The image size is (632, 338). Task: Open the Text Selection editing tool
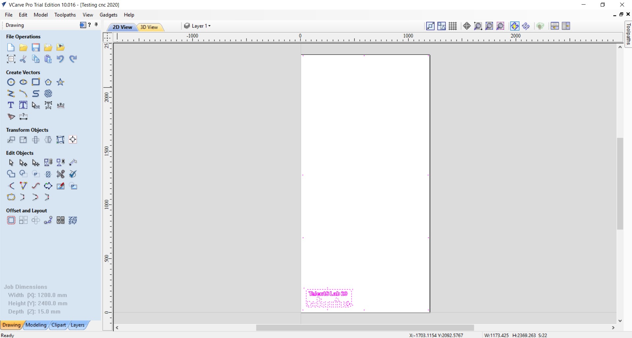coord(36,105)
